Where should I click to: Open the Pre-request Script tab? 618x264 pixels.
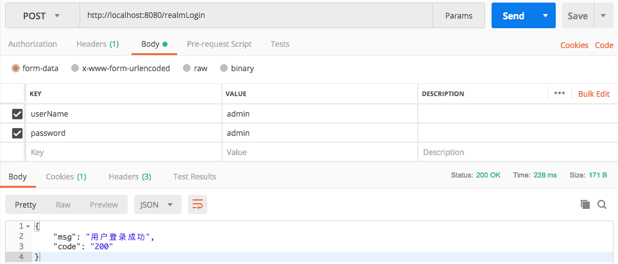[x=219, y=44]
